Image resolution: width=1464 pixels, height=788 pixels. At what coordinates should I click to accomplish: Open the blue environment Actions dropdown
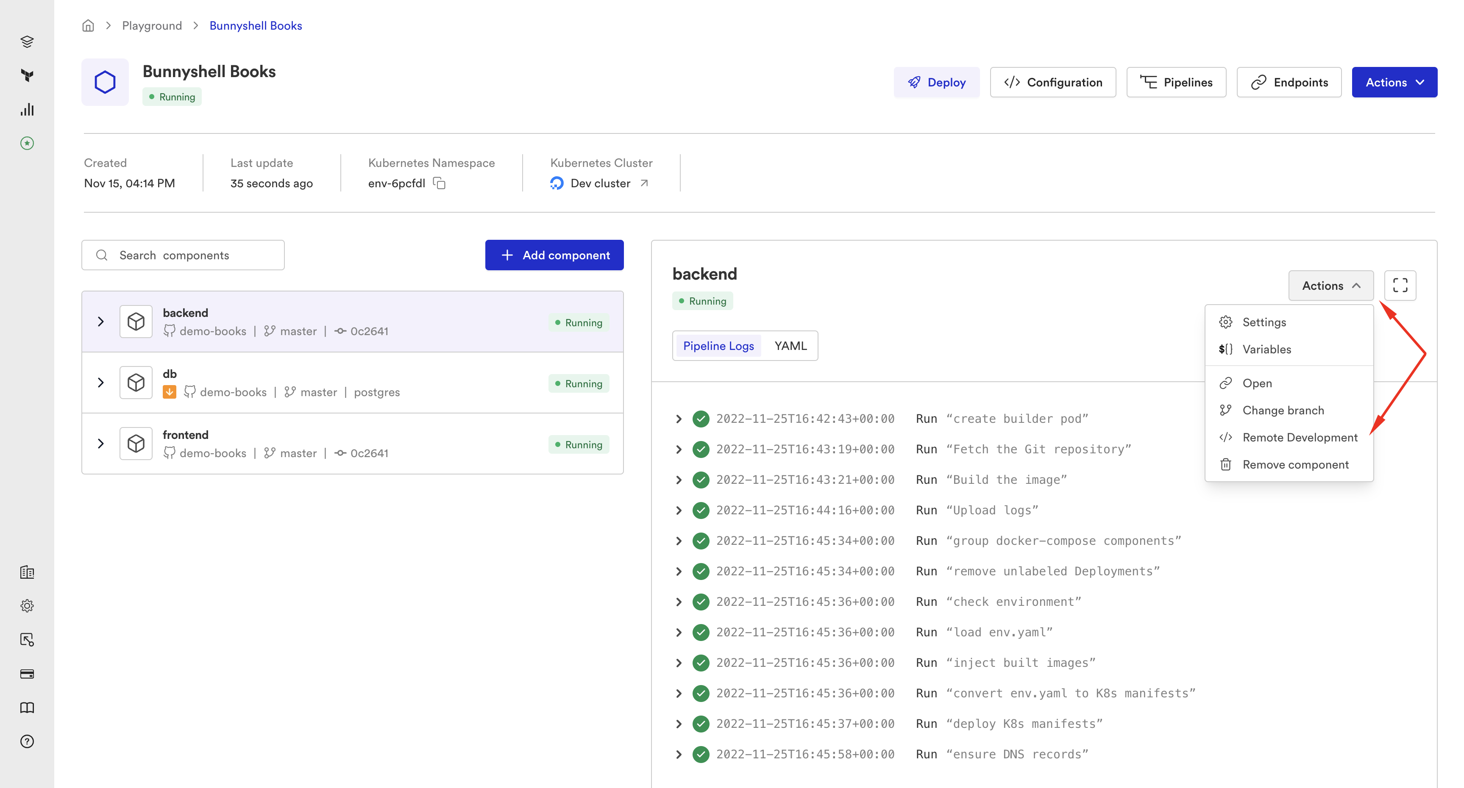[x=1394, y=82]
